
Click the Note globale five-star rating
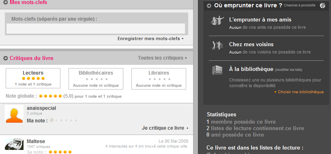pos(50,96)
